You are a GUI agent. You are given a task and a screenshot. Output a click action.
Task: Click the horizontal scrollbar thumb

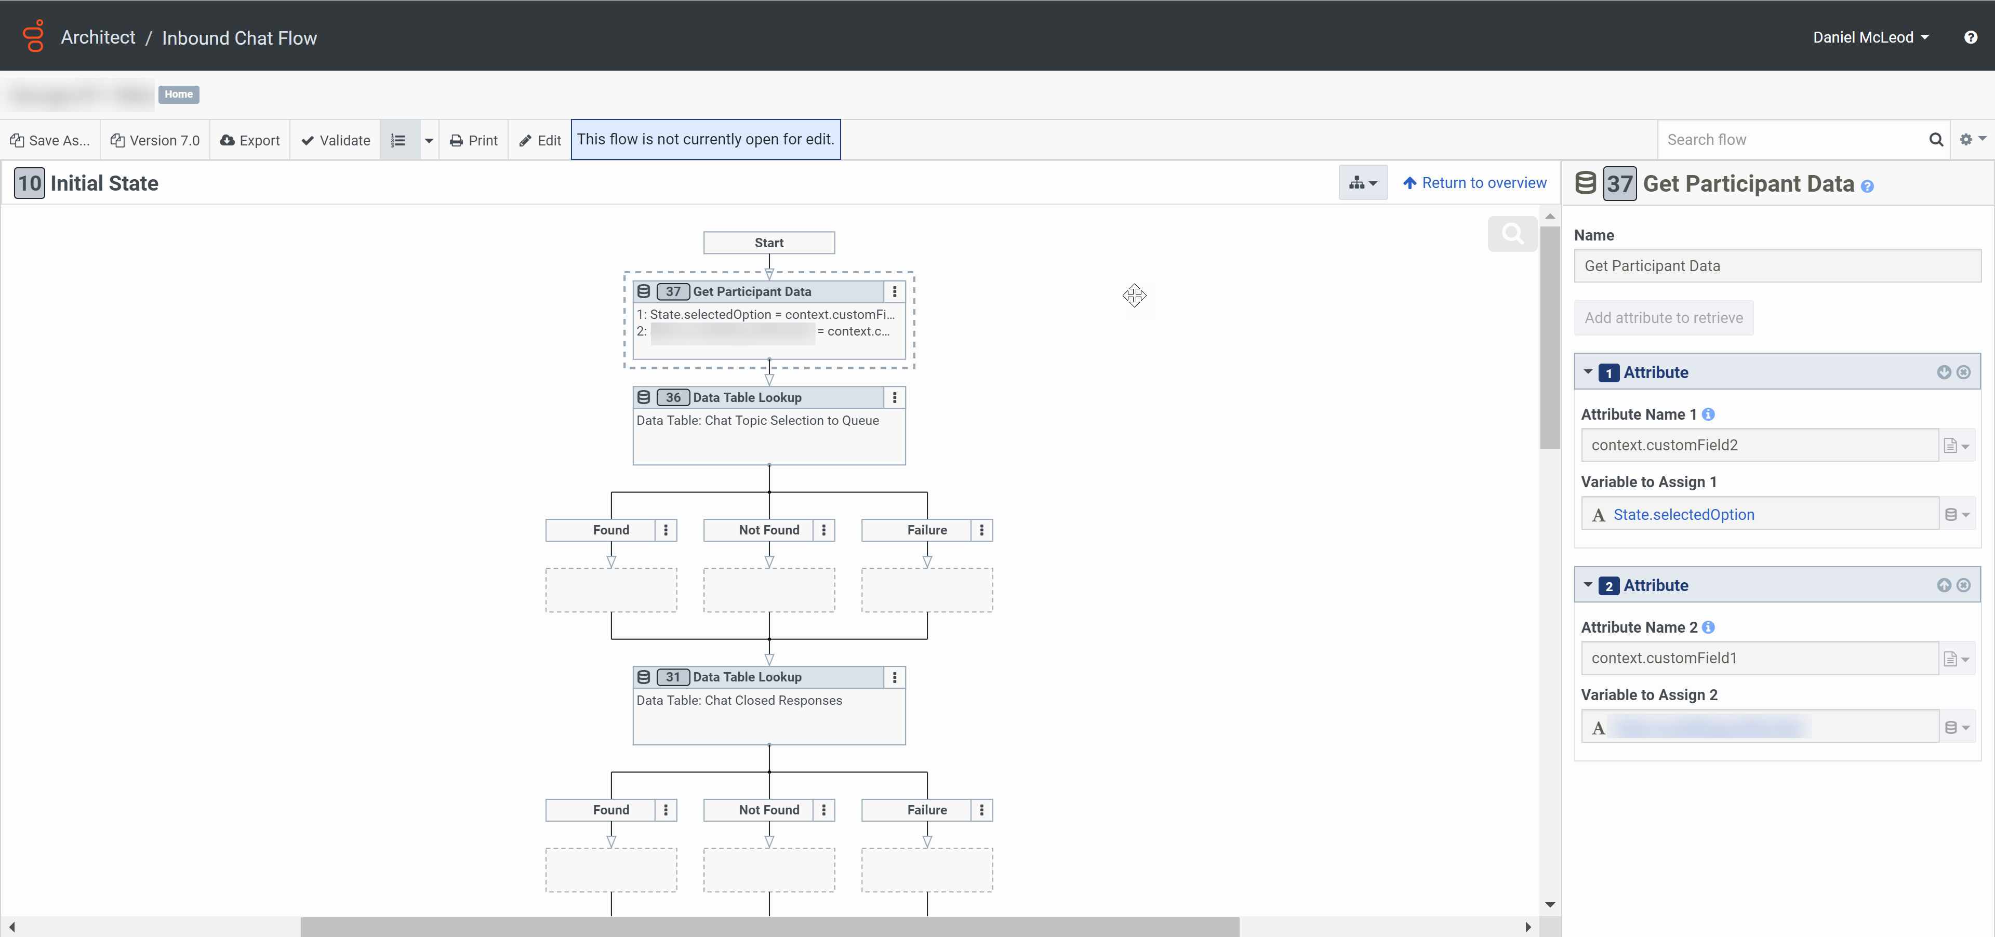click(x=769, y=927)
